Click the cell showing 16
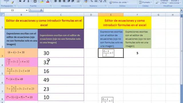This screenshot has width=183, height=103. point(61,71)
